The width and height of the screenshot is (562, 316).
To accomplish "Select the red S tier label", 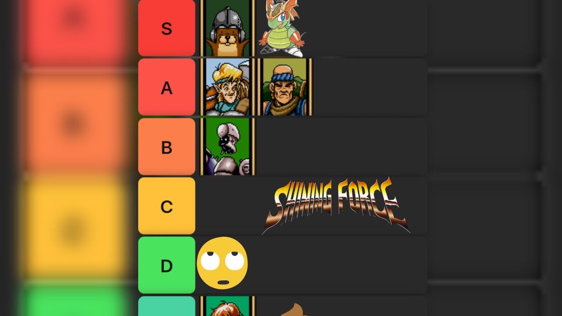I will pos(167,28).
